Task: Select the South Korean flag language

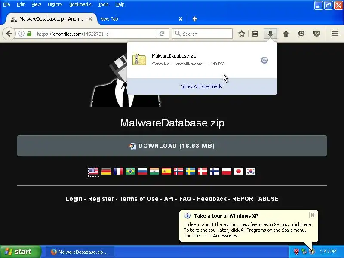Action: click(251, 171)
